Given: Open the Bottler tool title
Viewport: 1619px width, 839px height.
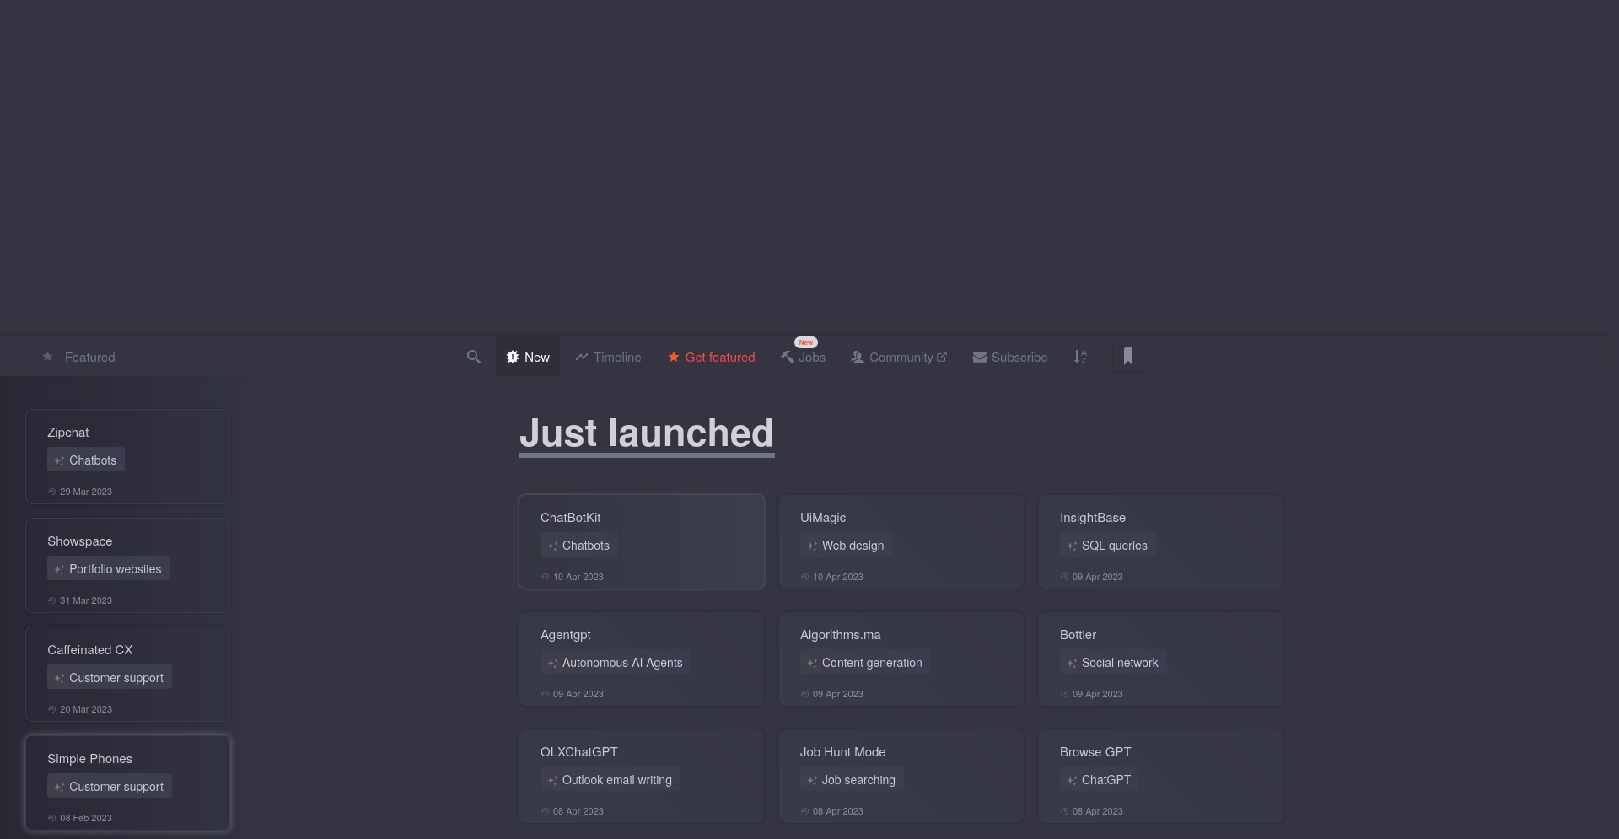Looking at the screenshot, I should point(1078,635).
